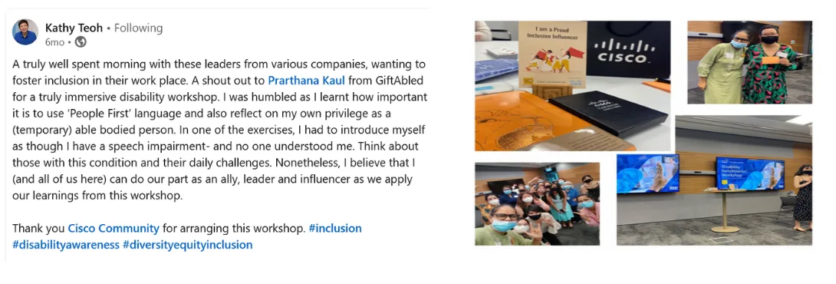Select the #disabilityawareness hashtag

(66, 245)
